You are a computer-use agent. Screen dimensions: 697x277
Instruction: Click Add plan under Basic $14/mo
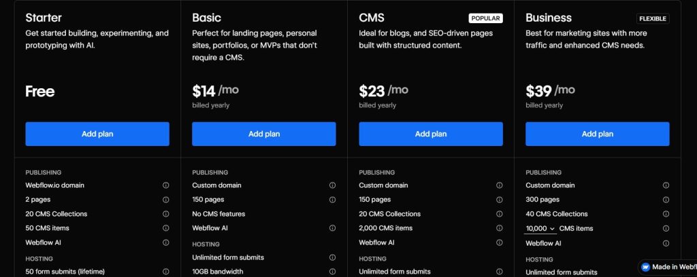coord(264,134)
